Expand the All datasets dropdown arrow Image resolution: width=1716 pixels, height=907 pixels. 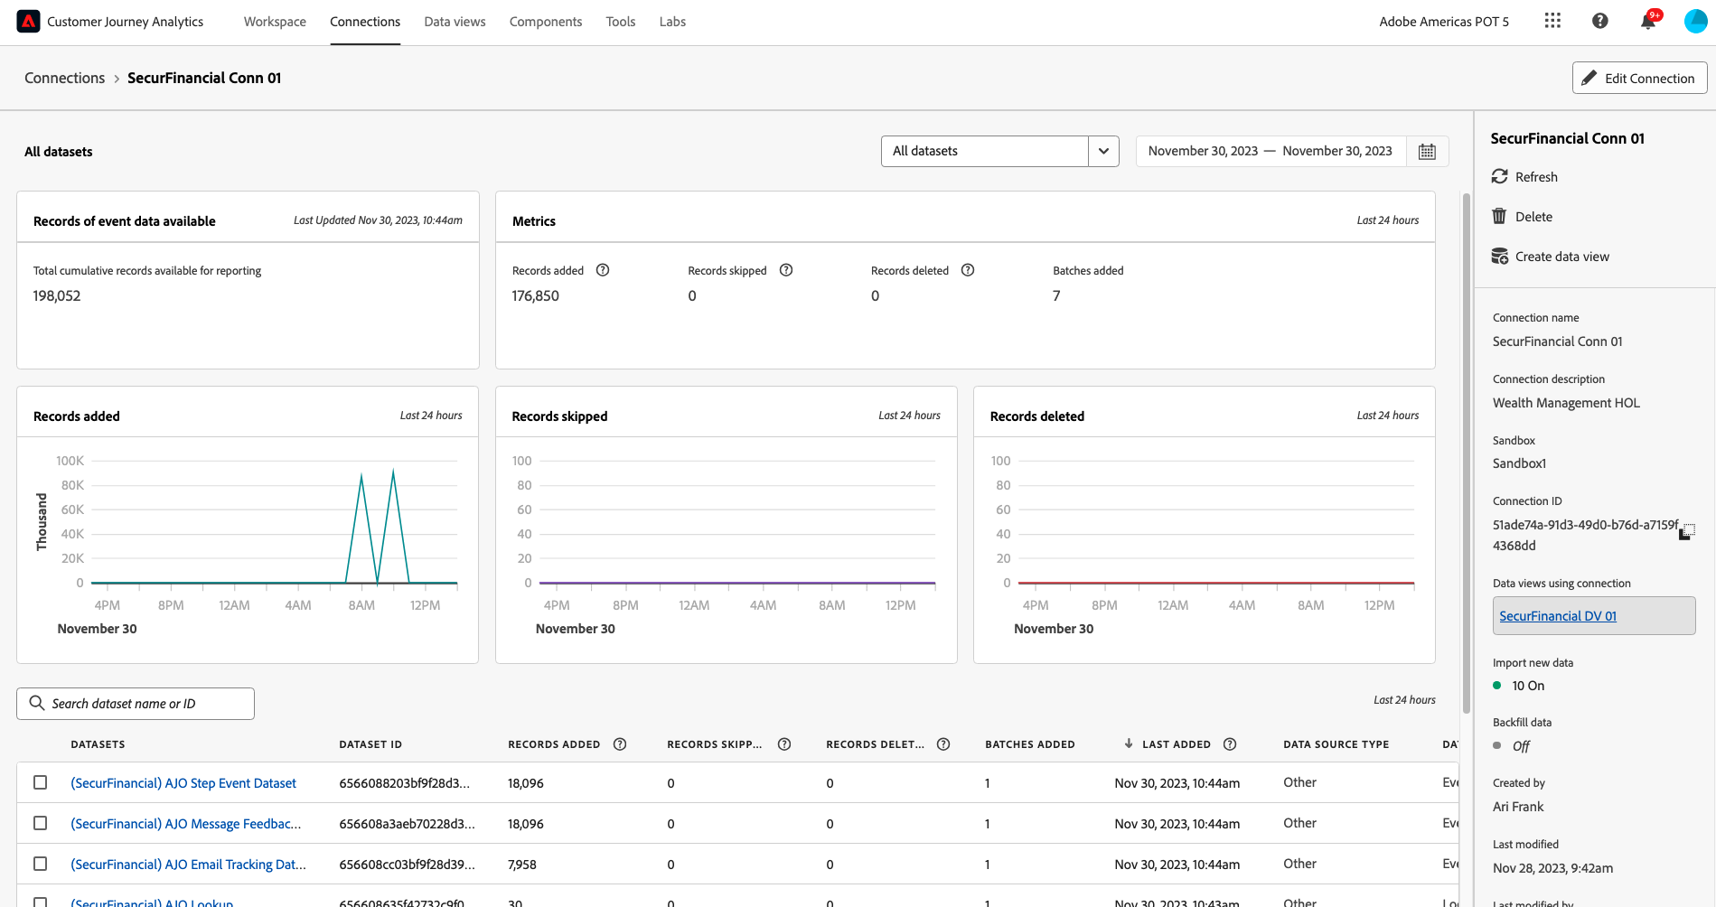(x=1103, y=151)
